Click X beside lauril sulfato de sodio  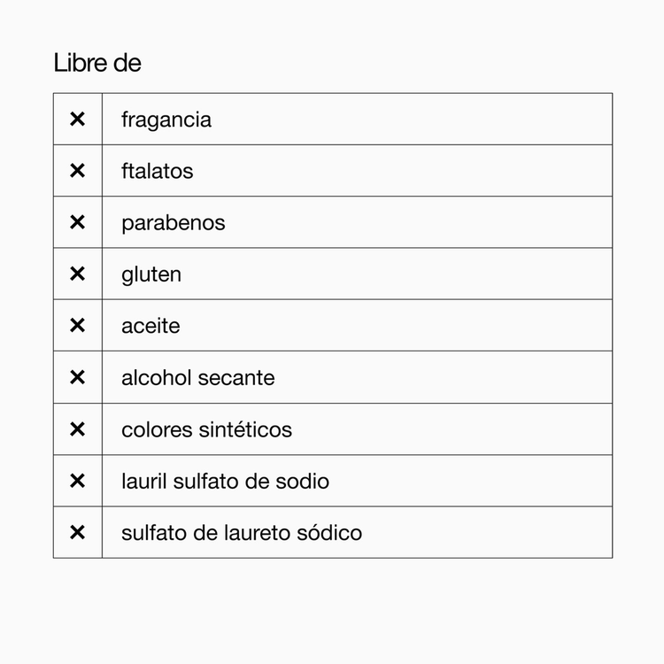[78, 481]
